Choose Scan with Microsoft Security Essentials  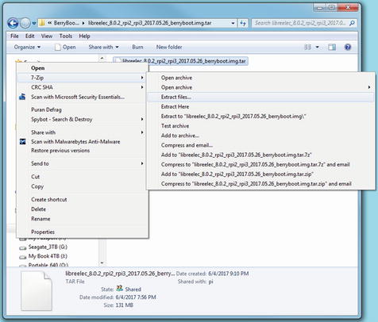click(83, 97)
